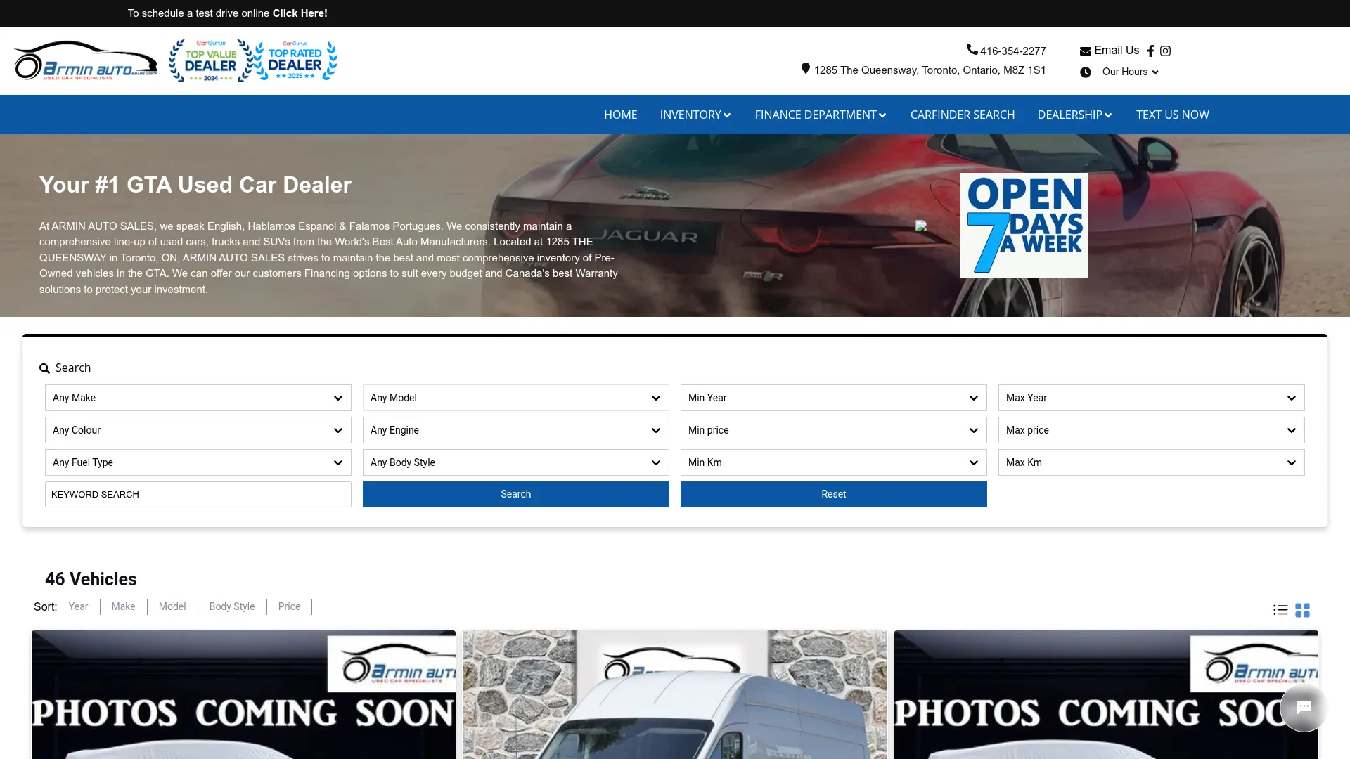The width and height of the screenshot is (1350, 759).
Task: Open the Any Make dropdown
Action: pyautogui.click(x=198, y=398)
